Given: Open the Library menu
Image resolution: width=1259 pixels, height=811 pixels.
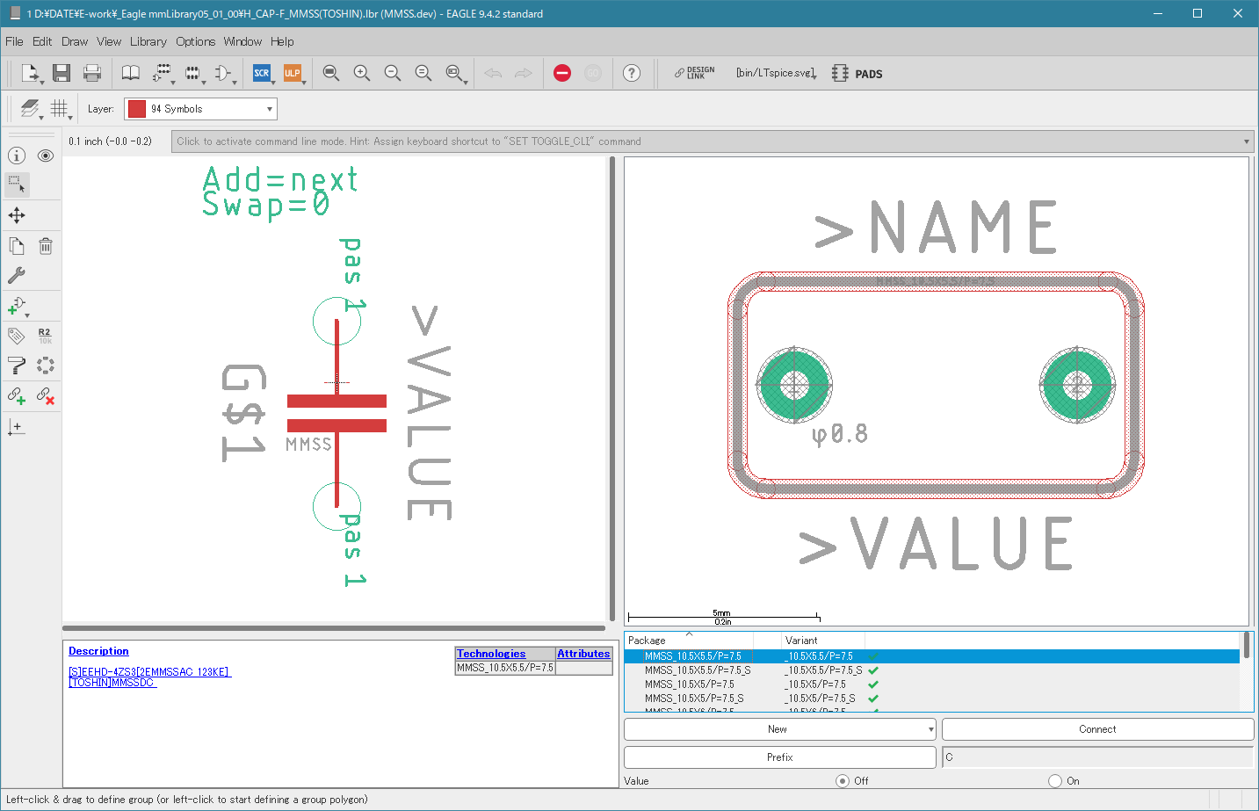Looking at the screenshot, I should 148,41.
